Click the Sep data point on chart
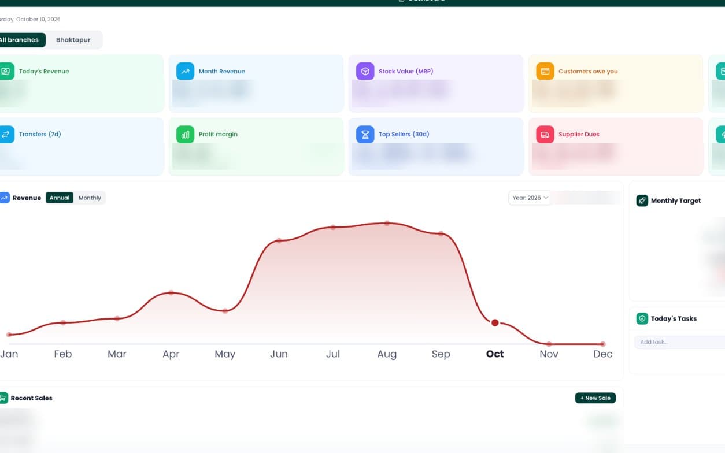Image resolution: width=725 pixels, height=453 pixels. click(441, 234)
